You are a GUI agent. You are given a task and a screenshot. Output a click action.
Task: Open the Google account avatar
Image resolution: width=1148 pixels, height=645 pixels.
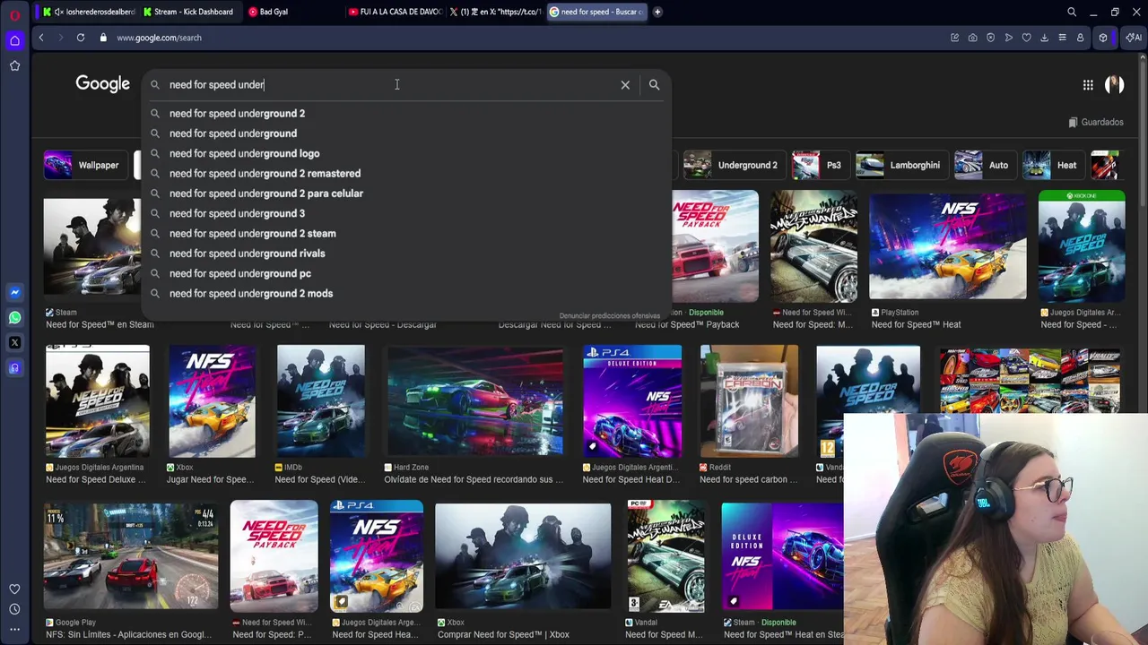click(x=1114, y=84)
